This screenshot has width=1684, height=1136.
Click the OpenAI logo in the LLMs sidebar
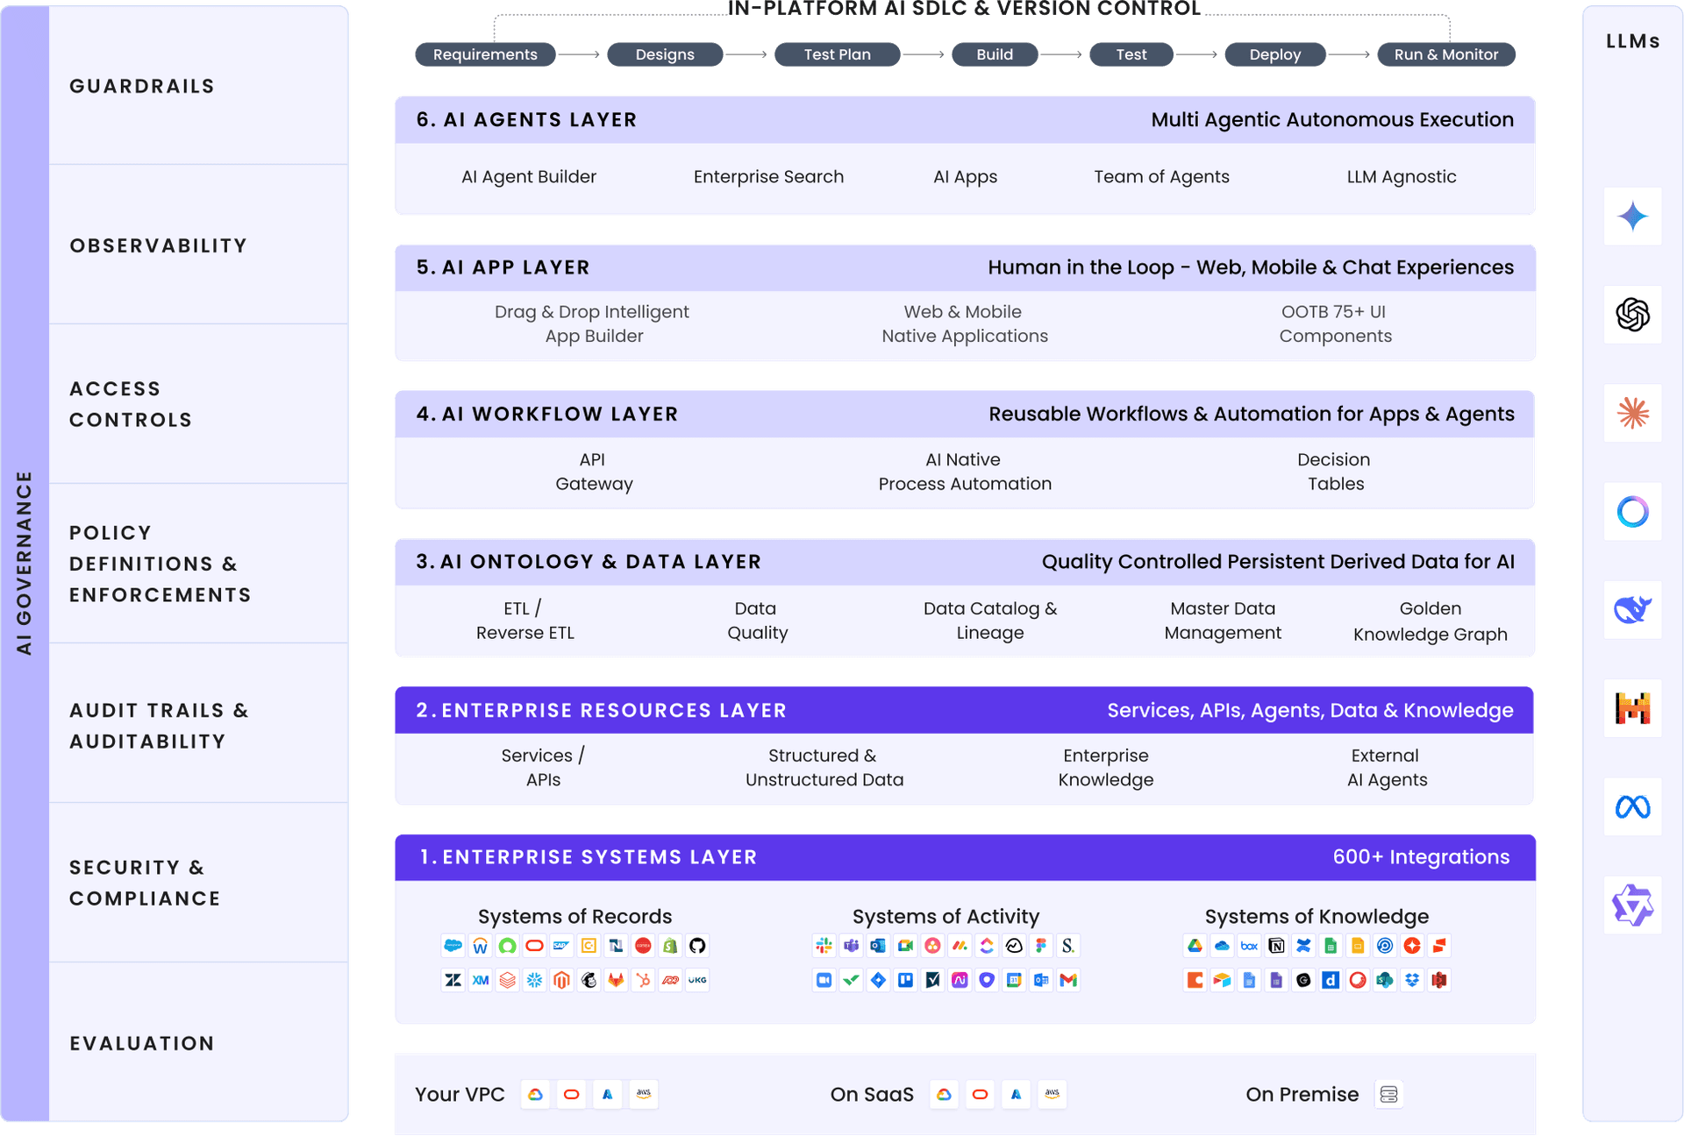(x=1631, y=315)
